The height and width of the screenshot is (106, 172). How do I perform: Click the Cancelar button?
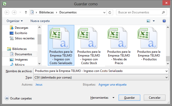(155, 98)
